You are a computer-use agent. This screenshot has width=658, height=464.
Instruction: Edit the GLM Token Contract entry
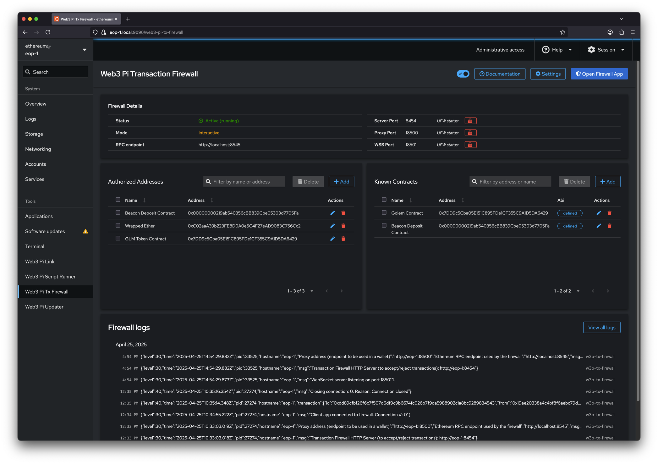tap(332, 239)
